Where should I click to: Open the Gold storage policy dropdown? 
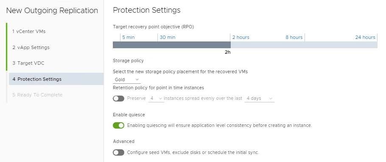(127, 80)
